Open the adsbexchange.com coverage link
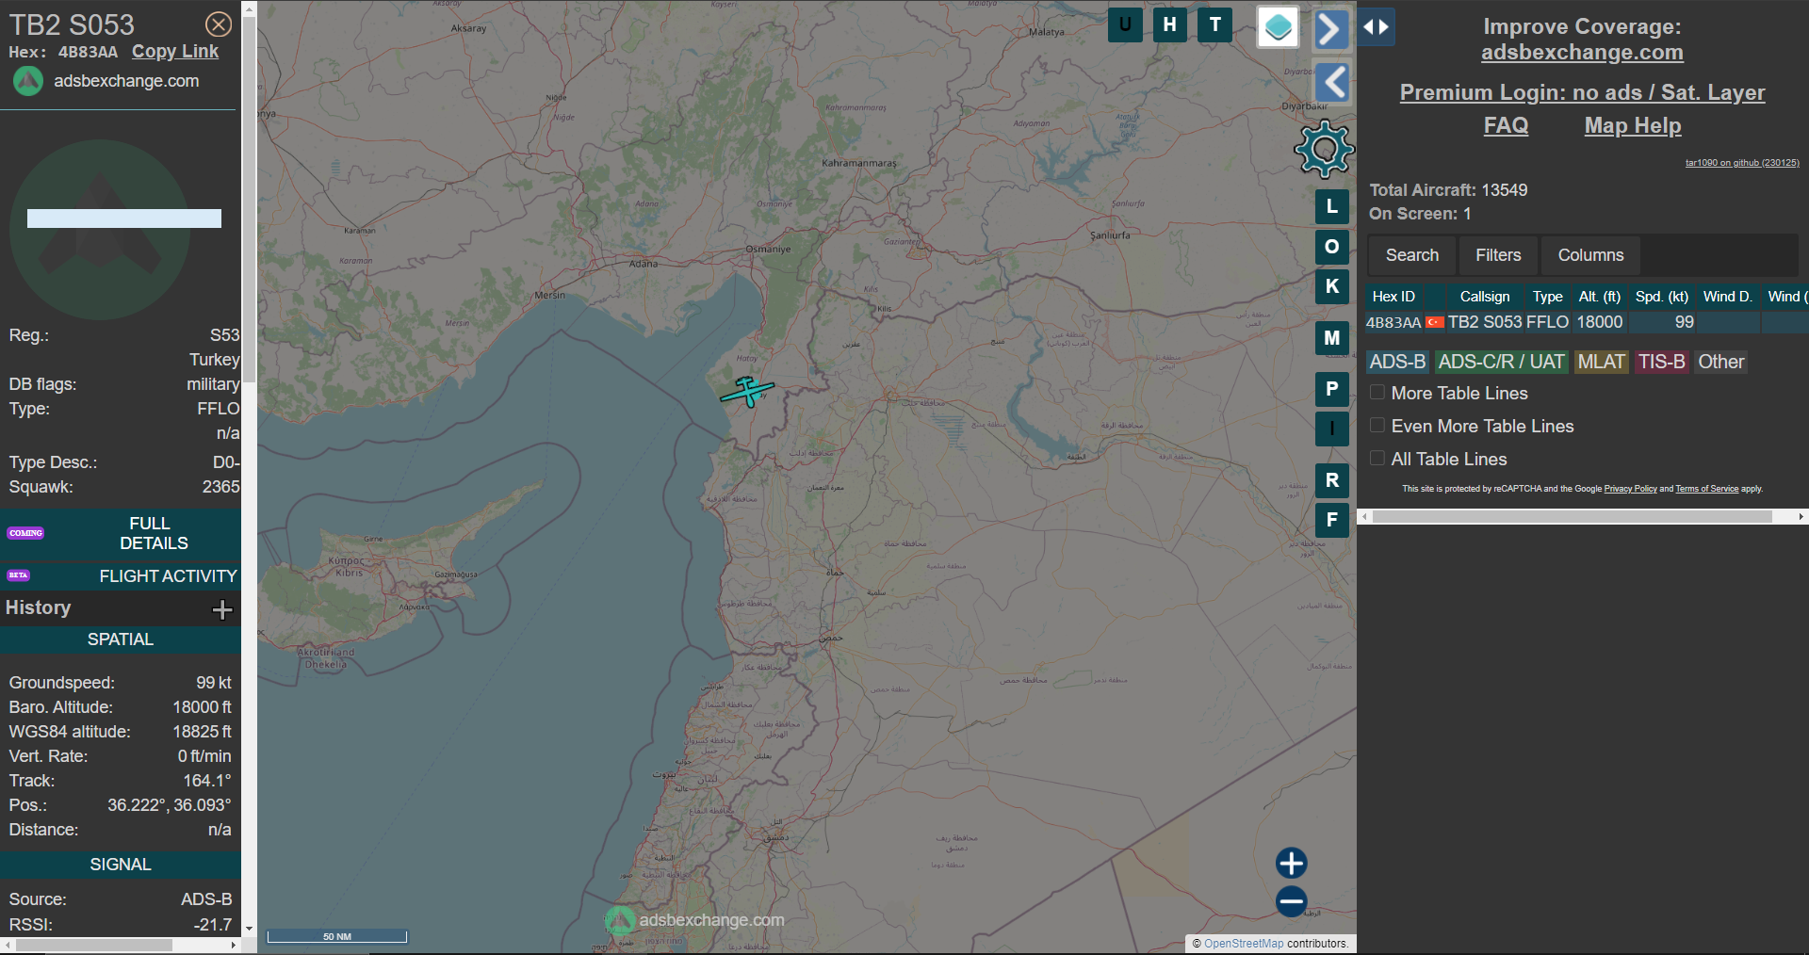The image size is (1809, 955). click(1582, 53)
